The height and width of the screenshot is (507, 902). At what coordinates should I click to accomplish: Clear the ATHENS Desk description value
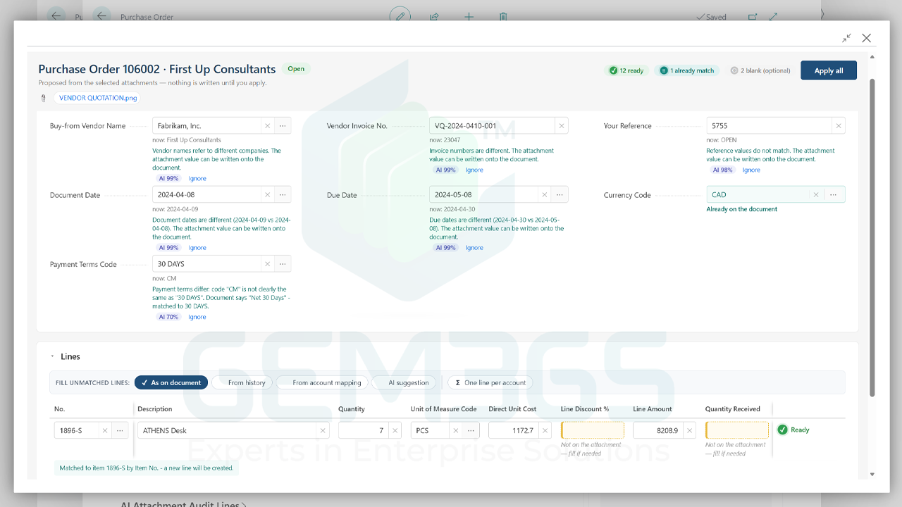323,430
